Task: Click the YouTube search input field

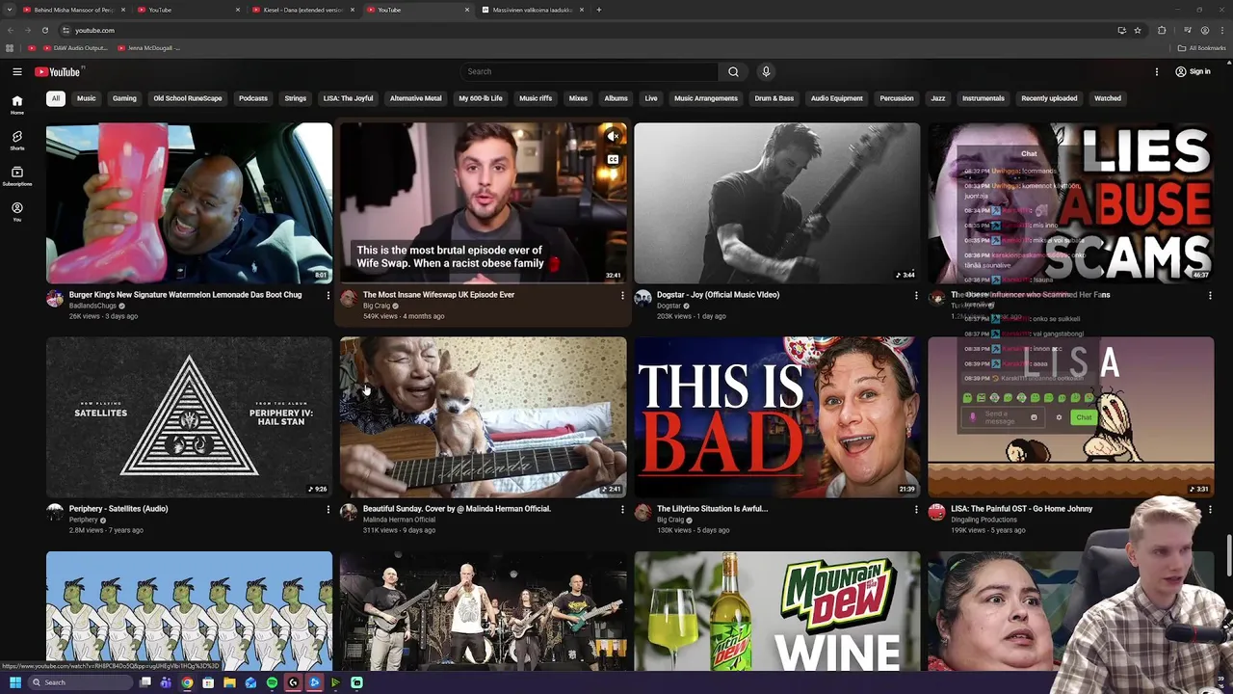Action: (589, 71)
